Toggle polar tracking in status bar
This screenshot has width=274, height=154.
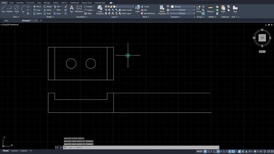coord(218,151)
